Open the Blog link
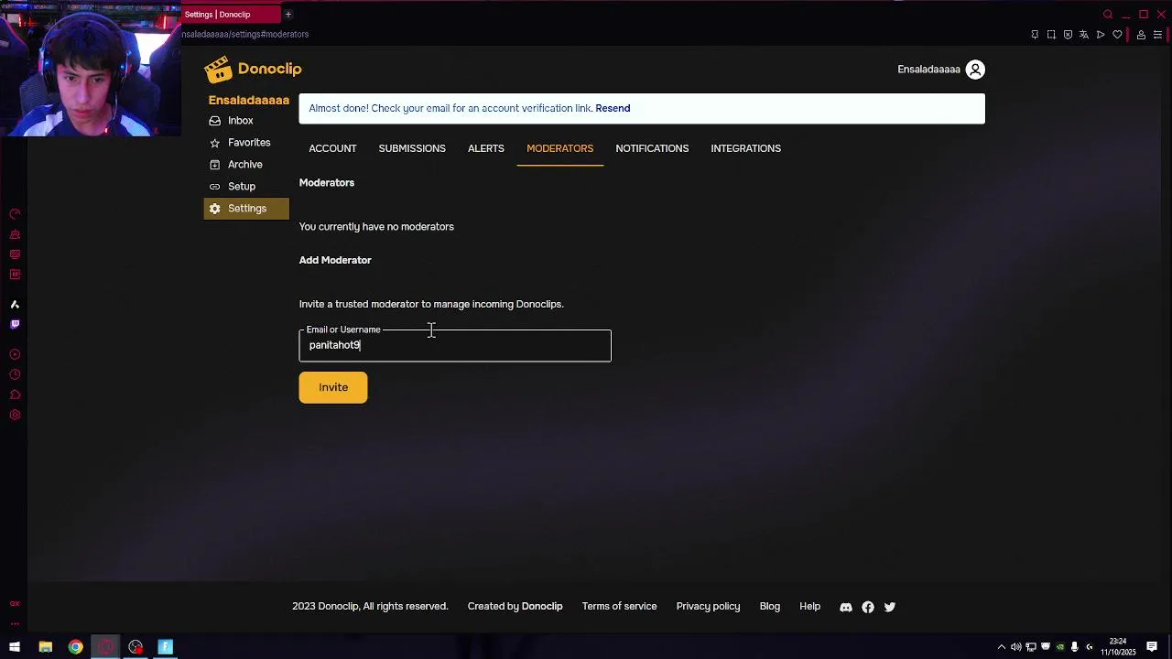Screen dimensions: 1172x659 (x=770, y=606)
